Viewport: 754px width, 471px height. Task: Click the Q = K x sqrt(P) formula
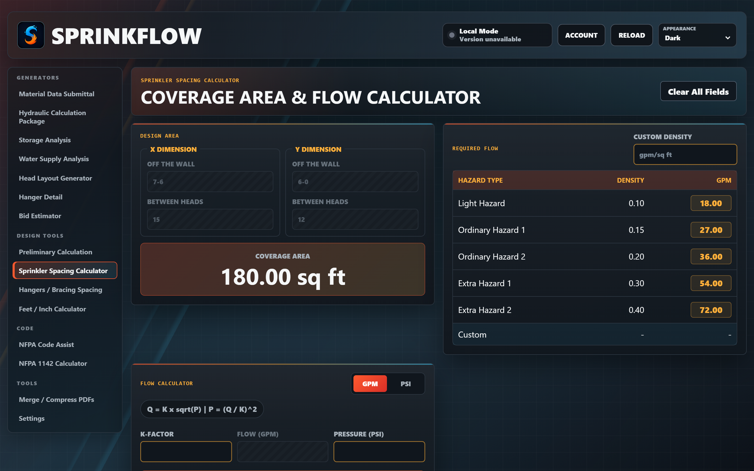[x=202, y=409]
